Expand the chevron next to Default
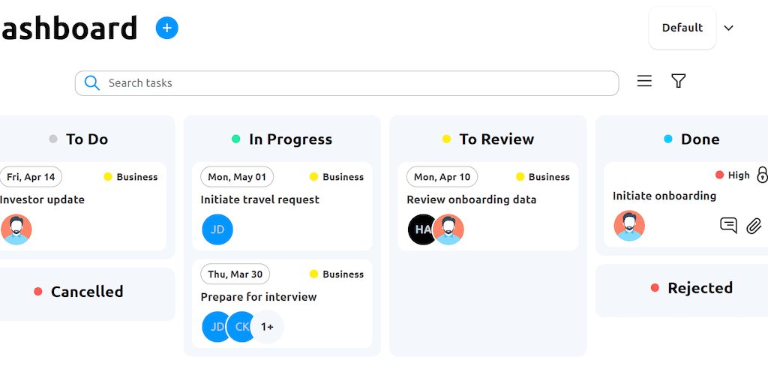This screenshot has width=768, height=384. point(728,28)
